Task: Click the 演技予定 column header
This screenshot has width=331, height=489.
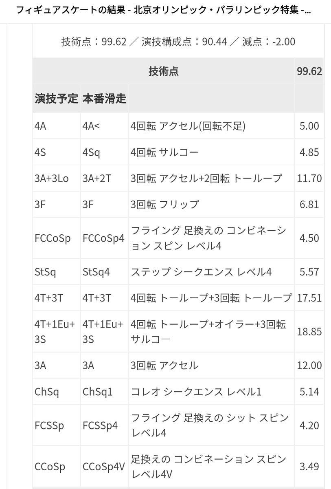Action: pos(56,99)
